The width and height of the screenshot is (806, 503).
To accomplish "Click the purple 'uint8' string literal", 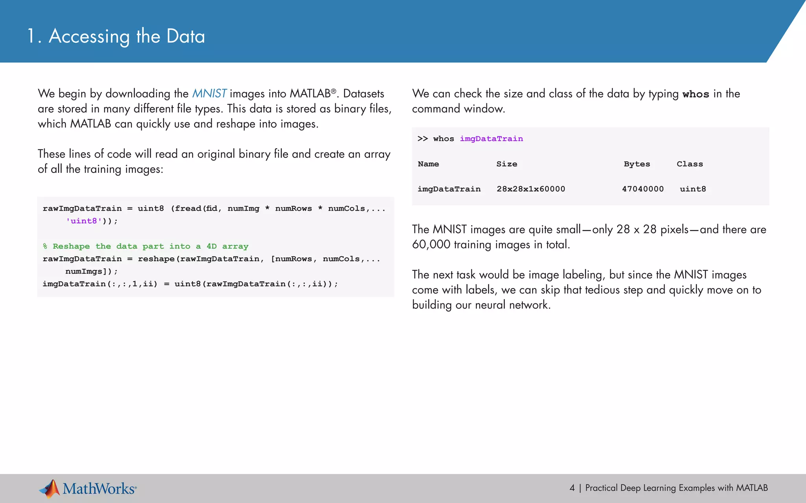I will (x=84, y=221).
